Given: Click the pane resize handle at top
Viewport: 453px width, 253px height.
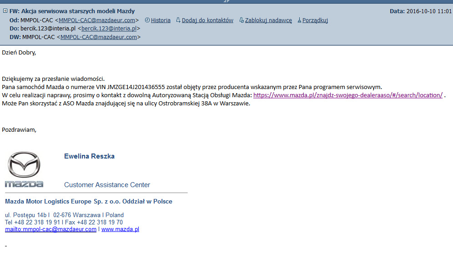Looking at the screenshot, I should 226,1.
